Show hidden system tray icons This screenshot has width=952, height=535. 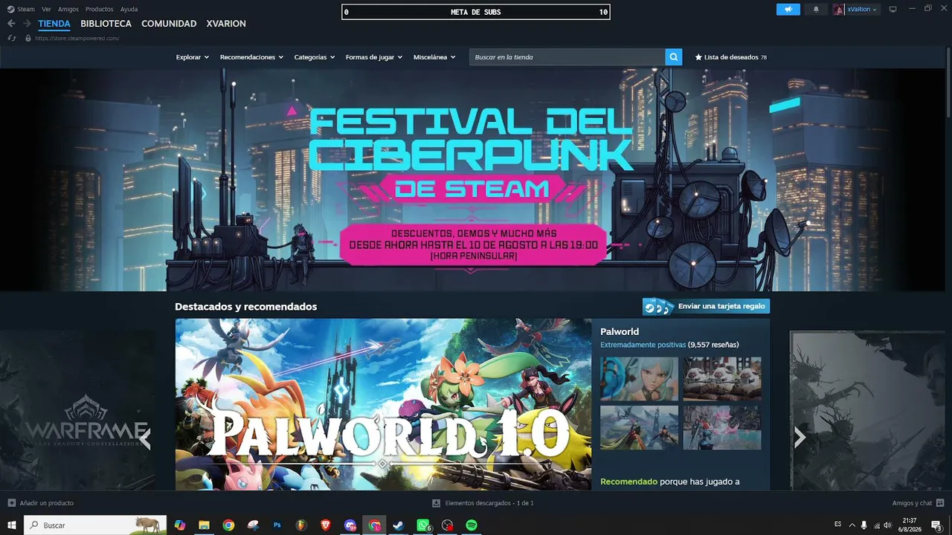(852, 525)
